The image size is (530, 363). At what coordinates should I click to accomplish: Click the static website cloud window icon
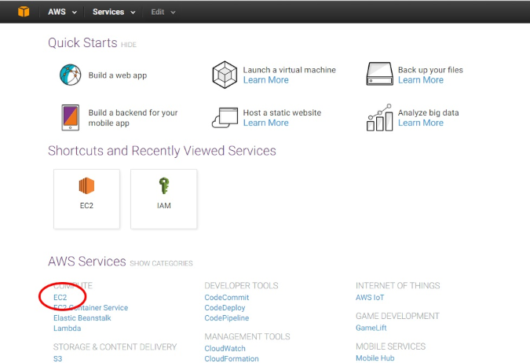tap(225, 117)
